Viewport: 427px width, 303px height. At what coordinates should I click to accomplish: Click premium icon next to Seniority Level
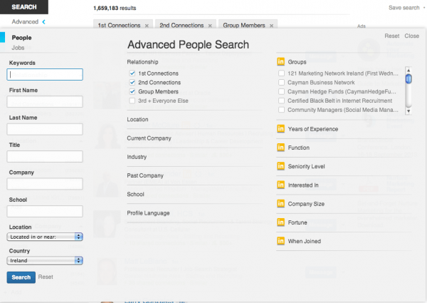[x=281, y=166]
